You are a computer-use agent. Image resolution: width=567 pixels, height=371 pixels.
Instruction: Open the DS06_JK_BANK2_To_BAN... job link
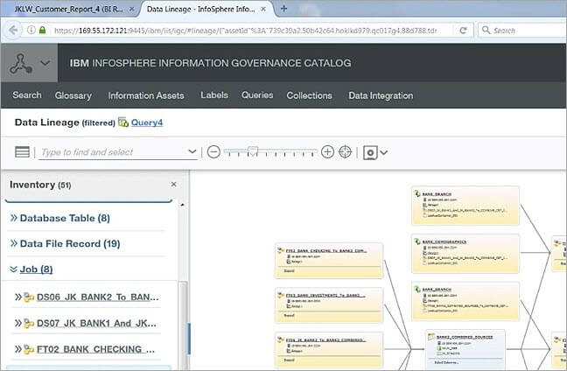click(98, 297)
